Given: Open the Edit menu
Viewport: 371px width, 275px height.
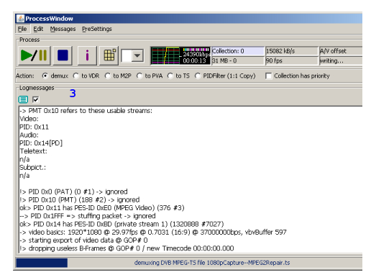Looking at the screenshot, I should tap(38, 29).
